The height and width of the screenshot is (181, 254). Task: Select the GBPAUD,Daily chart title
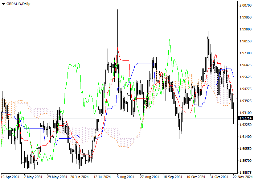point(18,4)
